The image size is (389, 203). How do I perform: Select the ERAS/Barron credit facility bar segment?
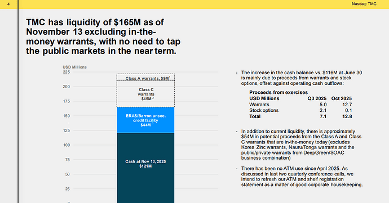[145, 120]
